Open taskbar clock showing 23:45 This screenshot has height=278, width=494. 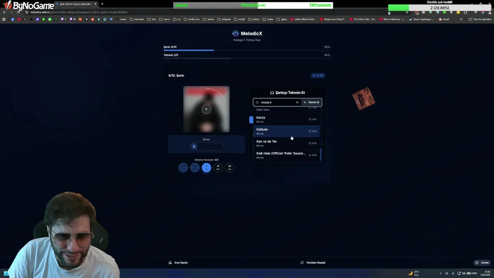485,273
